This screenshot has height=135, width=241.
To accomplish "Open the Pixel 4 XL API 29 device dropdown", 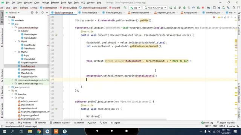I will click(155, 7).
